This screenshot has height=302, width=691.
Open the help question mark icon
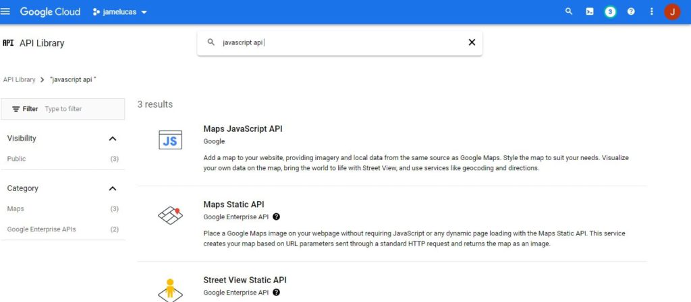631,11
